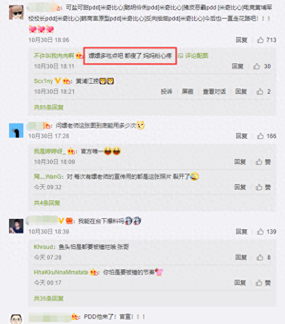This screenshot has width=285, height=324.
Task: Like the comment with 713 likes
Action: pyautogui.click(x=266, y=40)
